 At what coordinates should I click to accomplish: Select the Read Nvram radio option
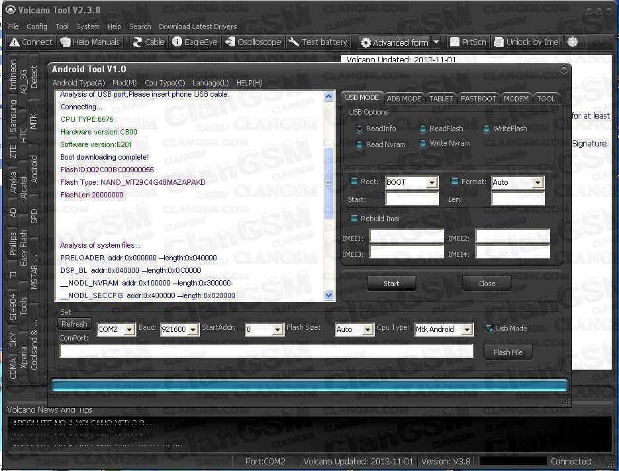[x=359, y=144]
